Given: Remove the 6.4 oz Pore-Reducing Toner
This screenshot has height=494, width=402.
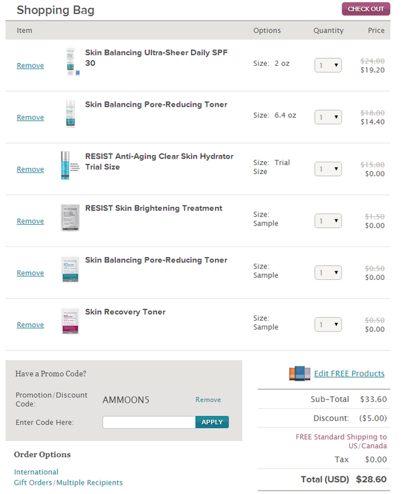Looking at the screenshot, I should (30, 117).
